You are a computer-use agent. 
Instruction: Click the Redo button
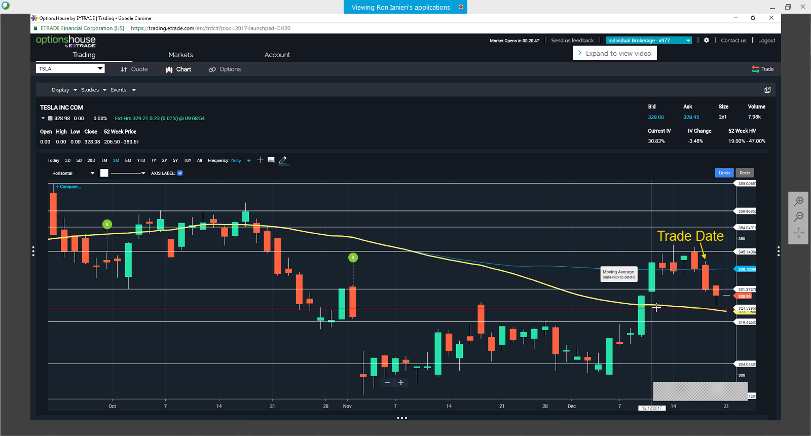pos(745,173)
